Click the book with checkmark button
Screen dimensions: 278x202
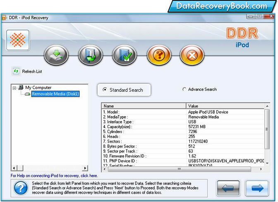[125, 55]
